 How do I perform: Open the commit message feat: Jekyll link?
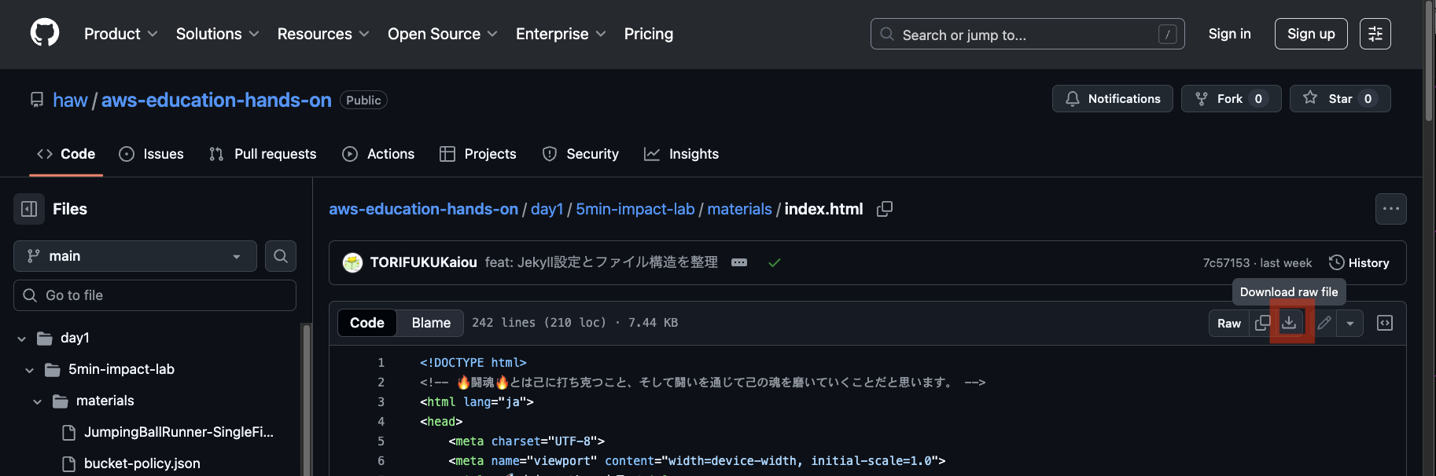pyautogui.click(x=602, y=262)
